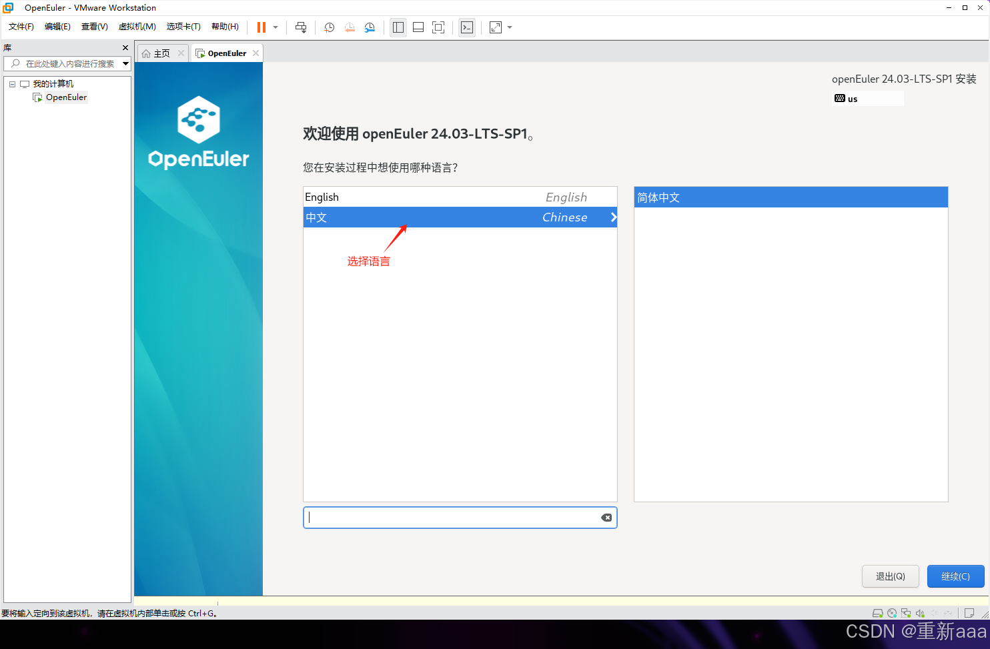Select English in the language list
990x649 pixels.
point(460,197)
